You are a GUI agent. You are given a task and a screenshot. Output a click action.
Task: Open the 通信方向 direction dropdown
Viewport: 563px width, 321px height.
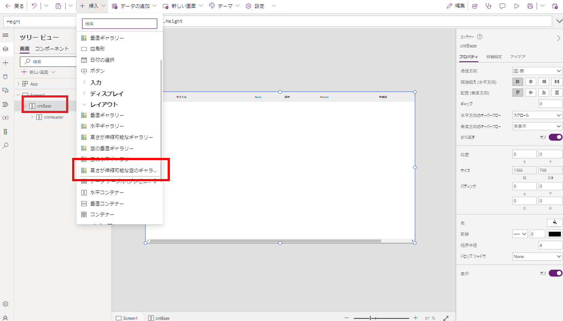[537, 71]
